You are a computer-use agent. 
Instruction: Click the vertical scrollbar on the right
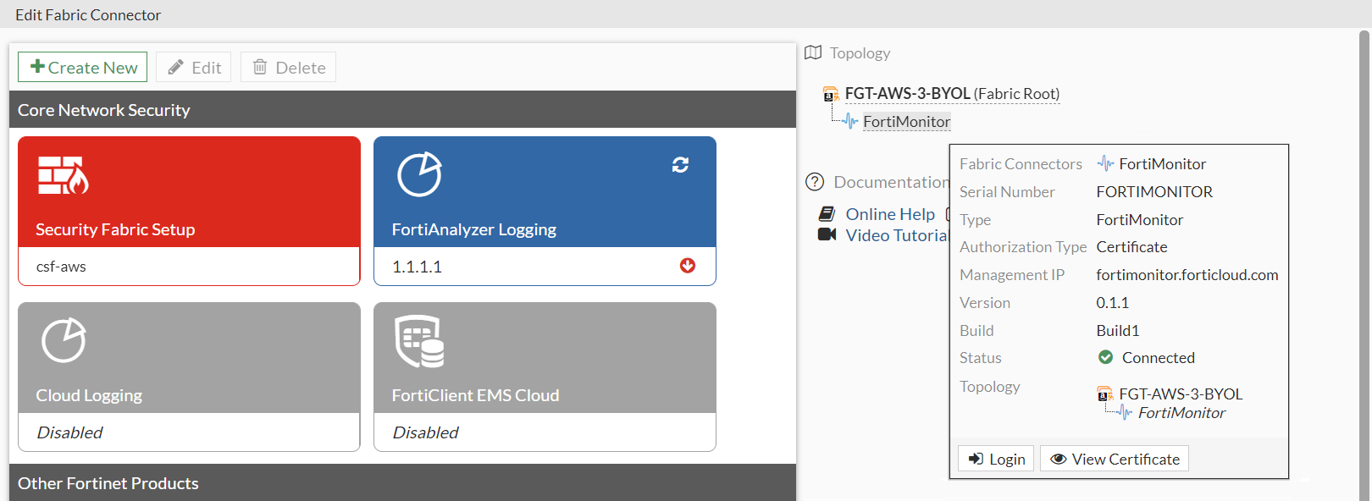coord(1364,254)
